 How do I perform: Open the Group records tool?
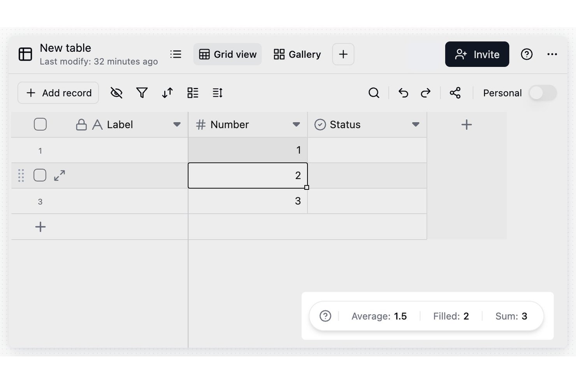(x=193, y=93)
